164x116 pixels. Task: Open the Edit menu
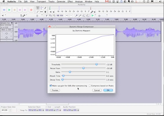pyautogui.click(x=26, y=1)
